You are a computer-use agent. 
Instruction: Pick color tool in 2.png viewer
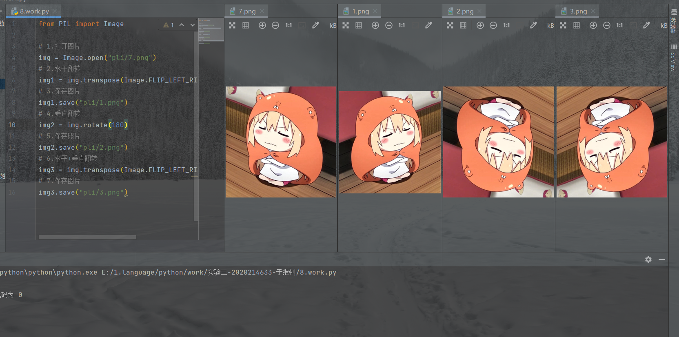[x=533, y=25]
